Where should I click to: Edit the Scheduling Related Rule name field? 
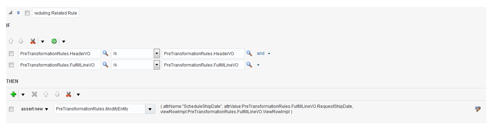[55, 13]
